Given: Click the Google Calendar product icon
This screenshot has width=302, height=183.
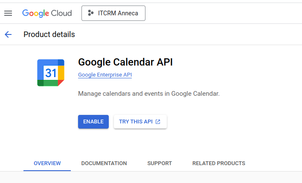Looking at the screenshot, I should pyautogui.click(x=51, y=73).
